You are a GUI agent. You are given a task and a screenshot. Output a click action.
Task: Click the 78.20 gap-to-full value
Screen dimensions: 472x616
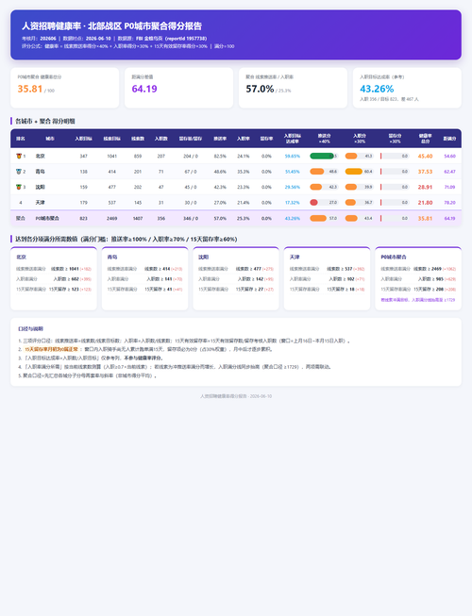[x=449, y=202]
